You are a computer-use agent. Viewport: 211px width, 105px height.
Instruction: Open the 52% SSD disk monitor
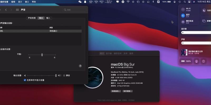click(x=96, y=2)
